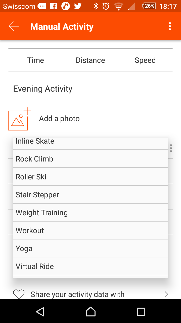Choose Rock Climb from the activity list
This screenshot has height=323, width=181.
(90, 159)
